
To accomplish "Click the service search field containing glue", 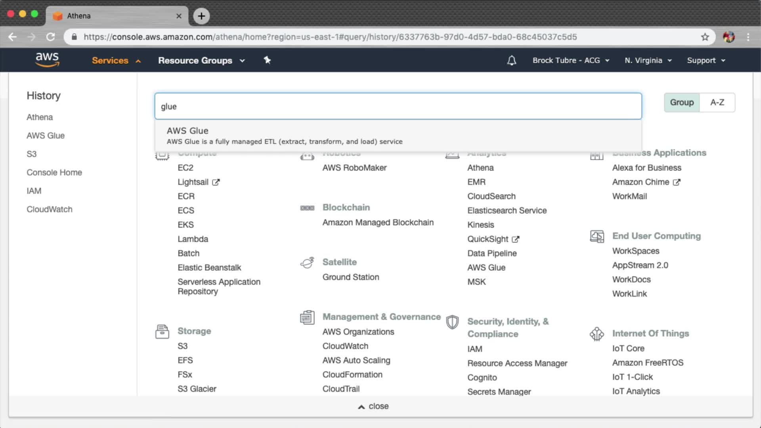I will pyautogui.click(x=398, y=106).
